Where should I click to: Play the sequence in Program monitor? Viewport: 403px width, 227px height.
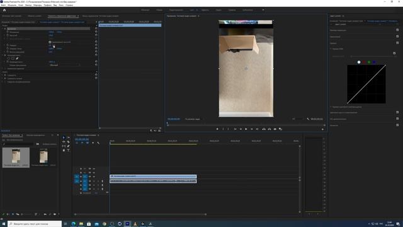[x=246, y=129]
